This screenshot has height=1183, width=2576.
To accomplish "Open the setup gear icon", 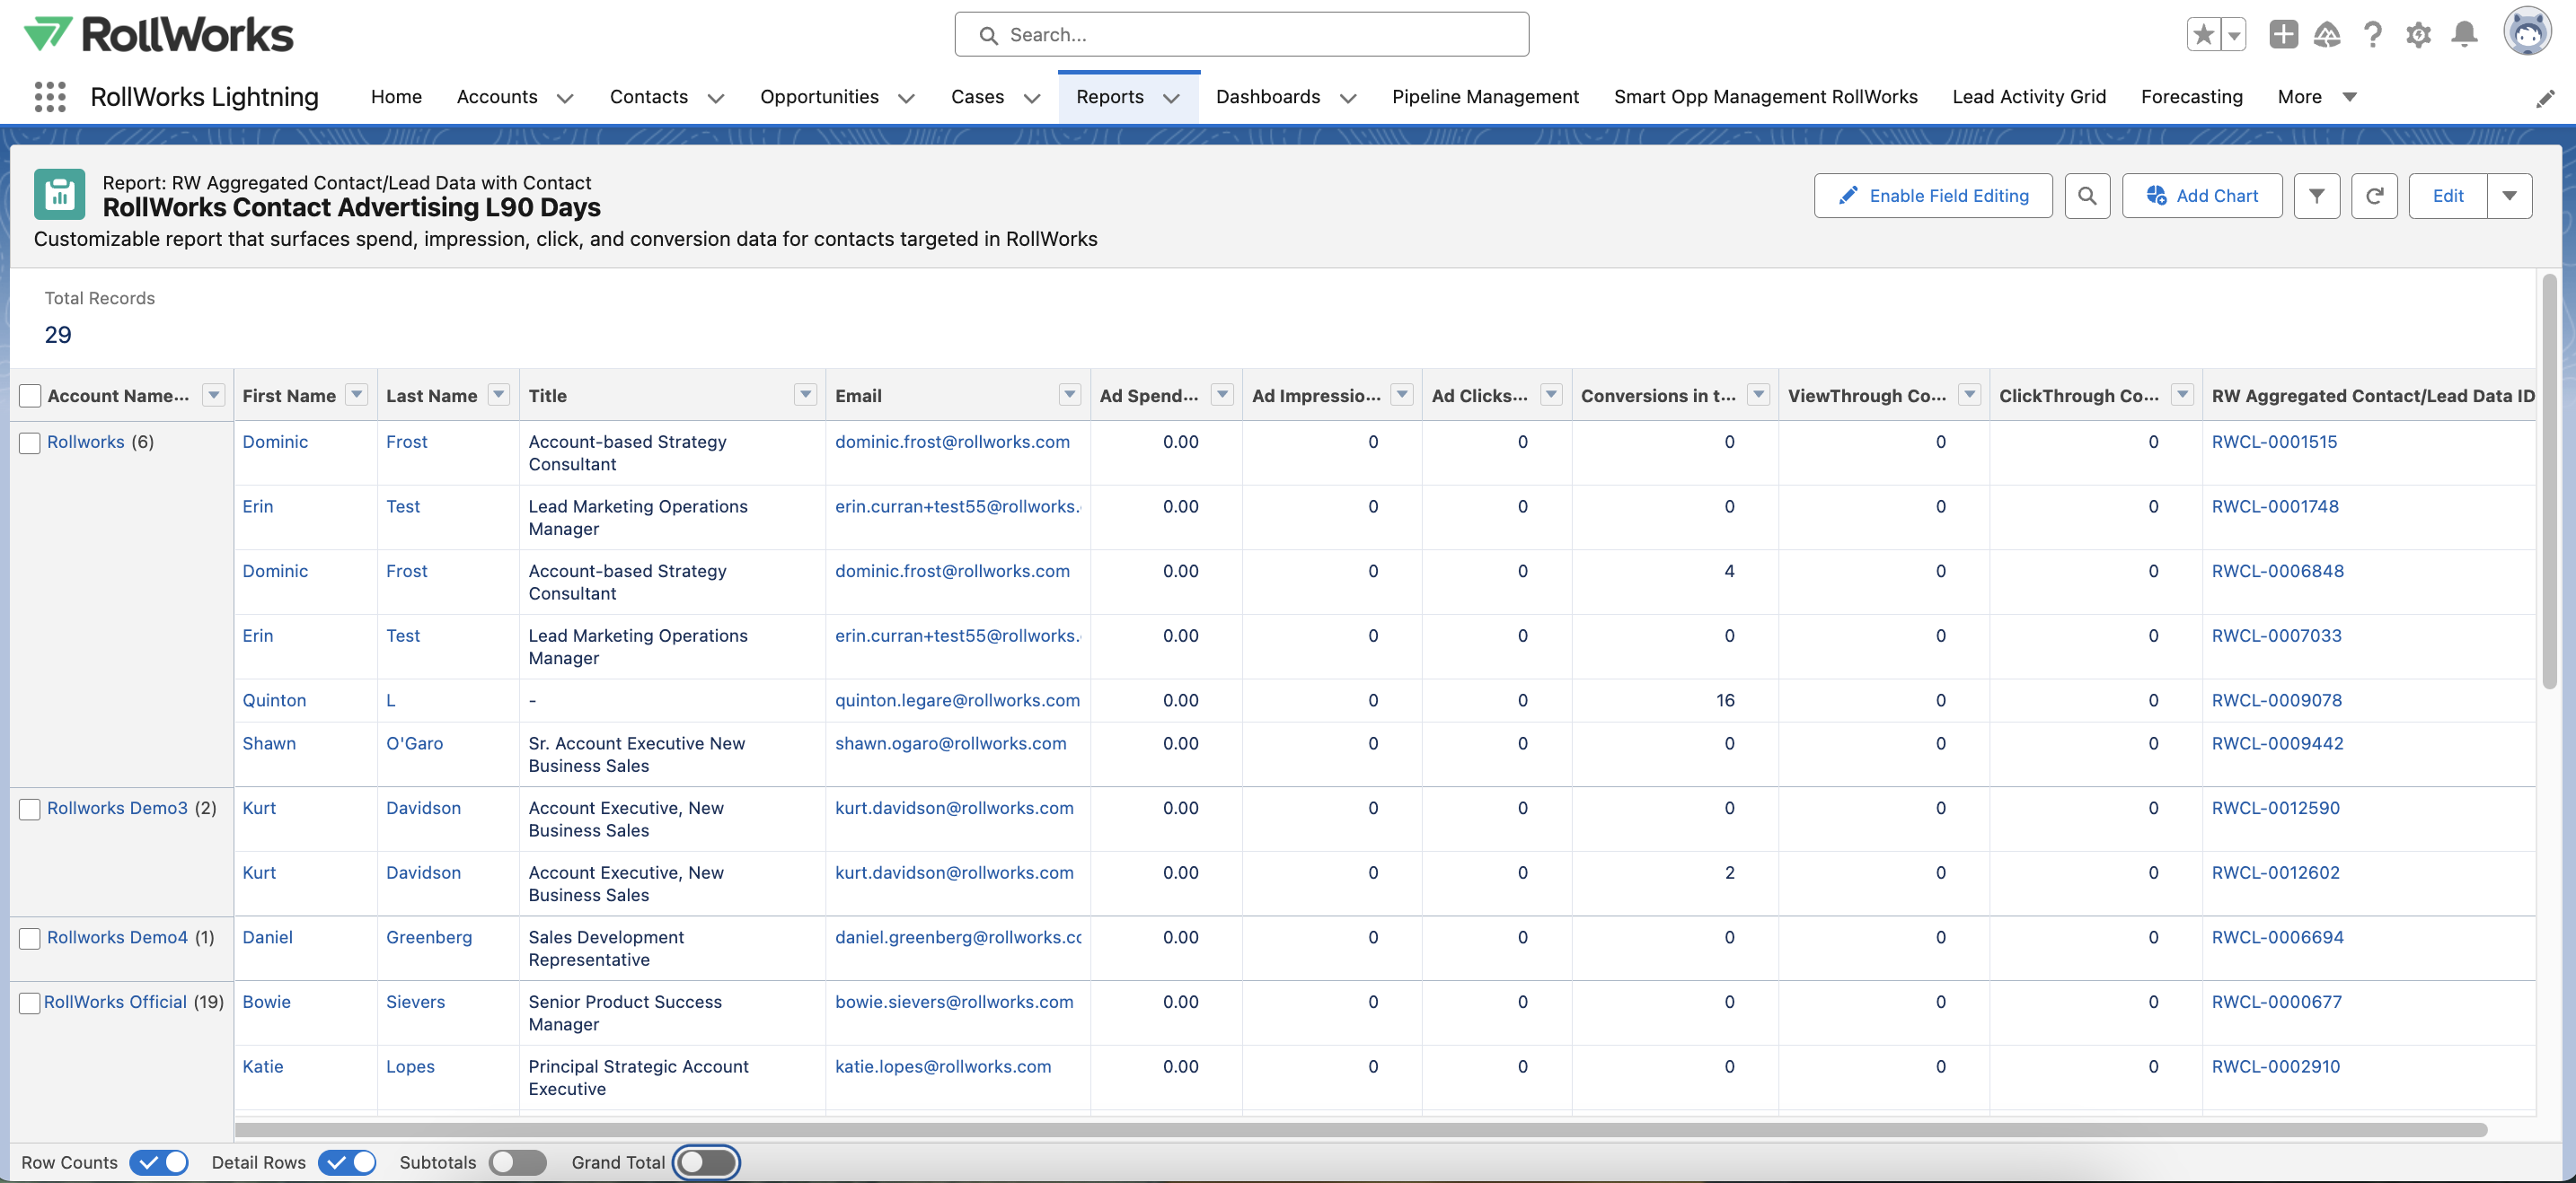I will coord(2418,35).
